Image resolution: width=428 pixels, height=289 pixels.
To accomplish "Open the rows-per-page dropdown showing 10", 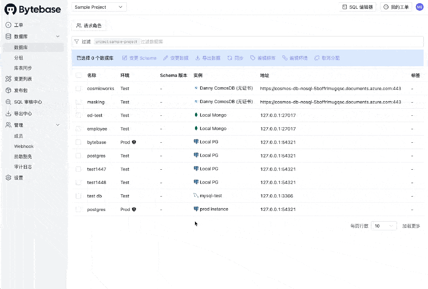I will 384,226.
